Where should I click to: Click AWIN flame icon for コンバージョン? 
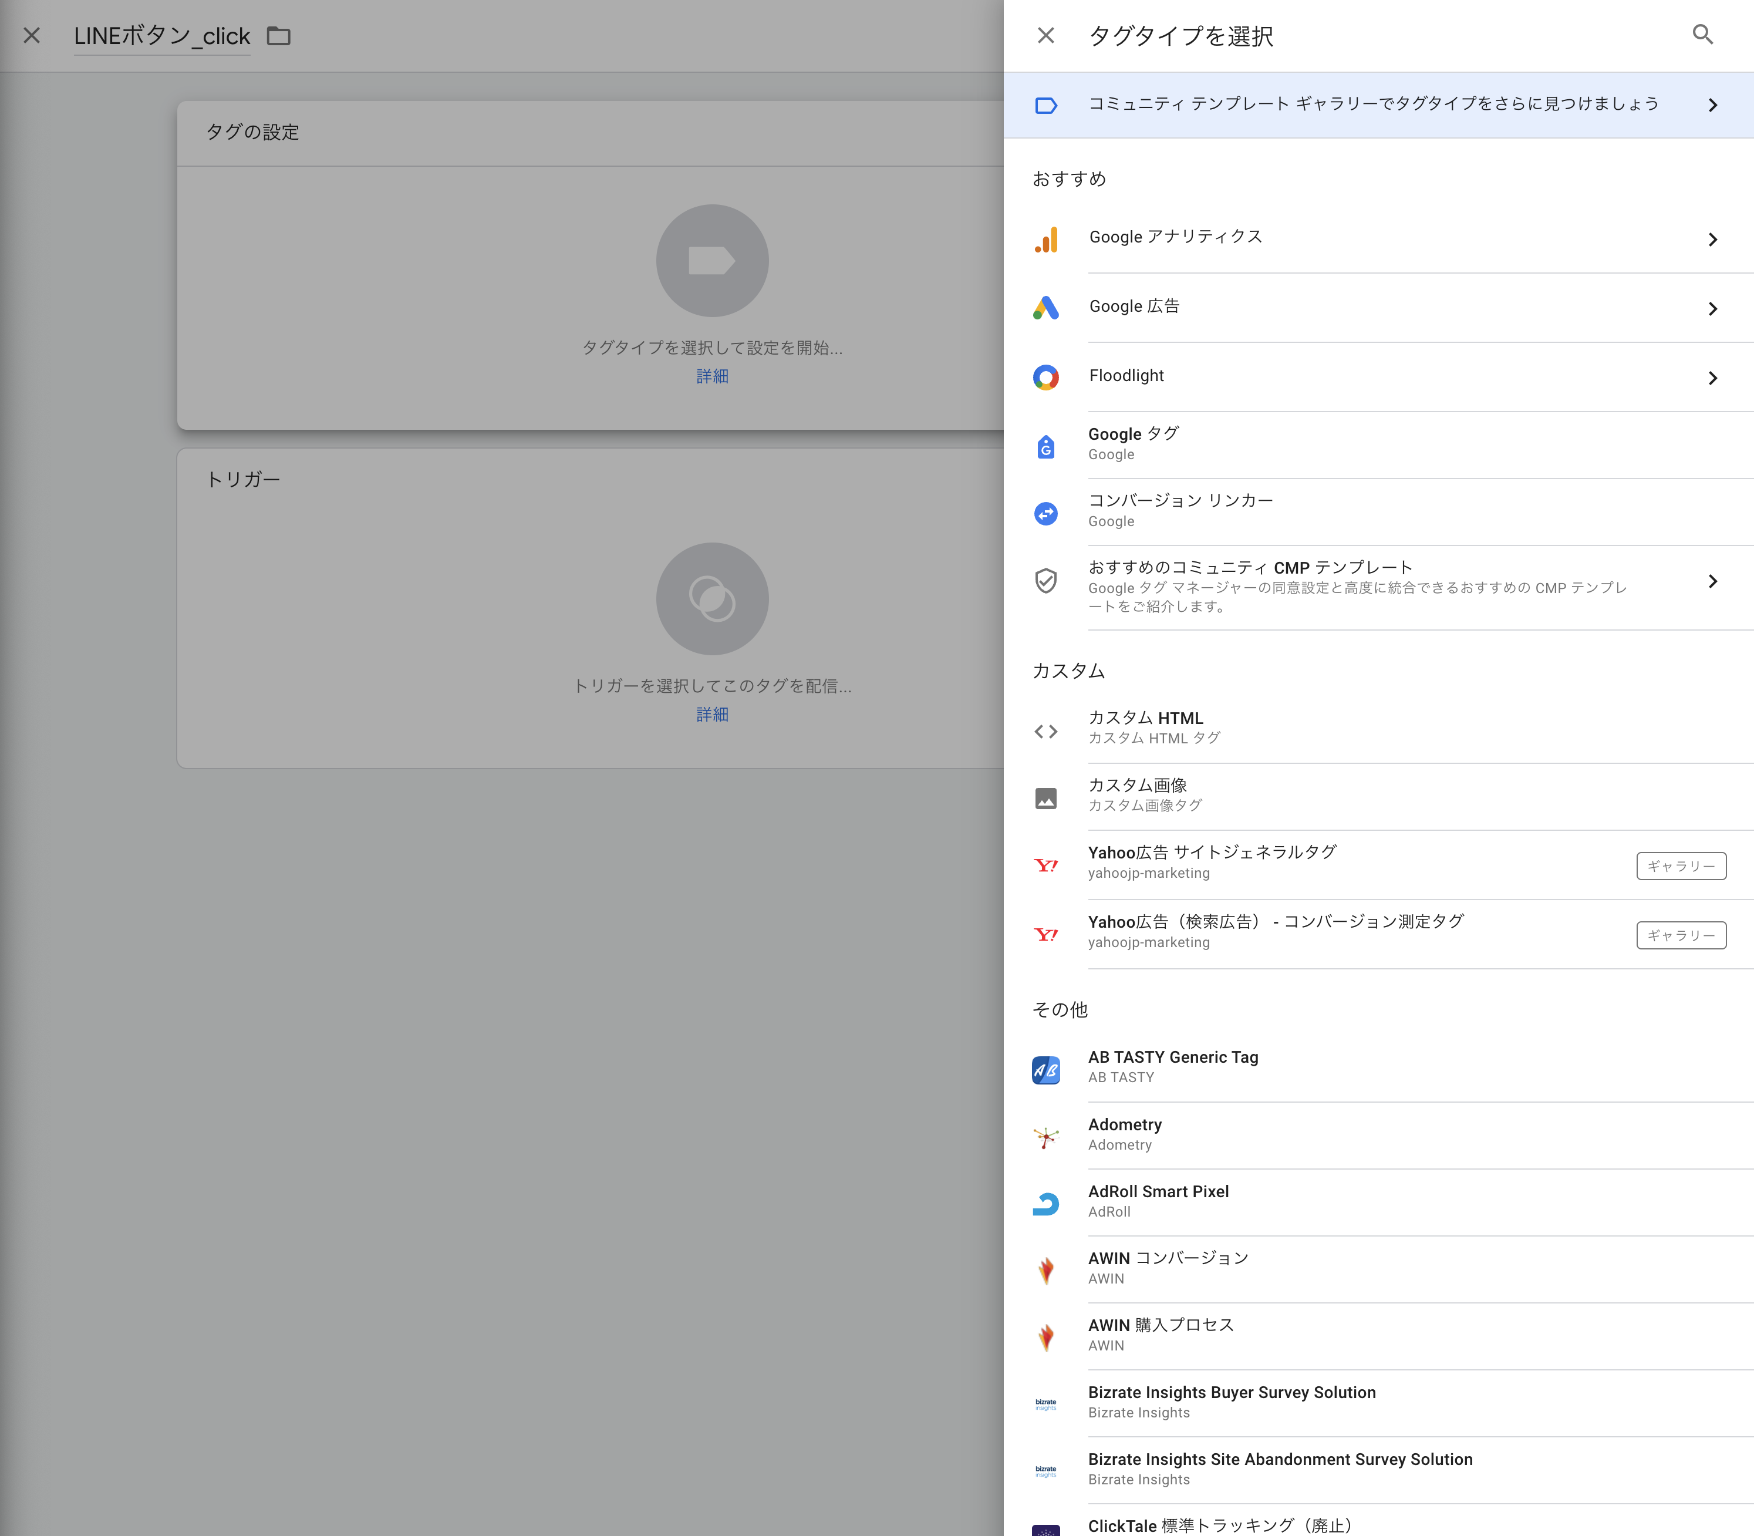pos(1045,1270)
